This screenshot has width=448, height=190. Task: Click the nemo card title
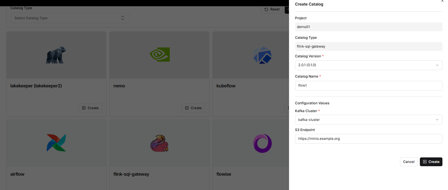(119, 86)
